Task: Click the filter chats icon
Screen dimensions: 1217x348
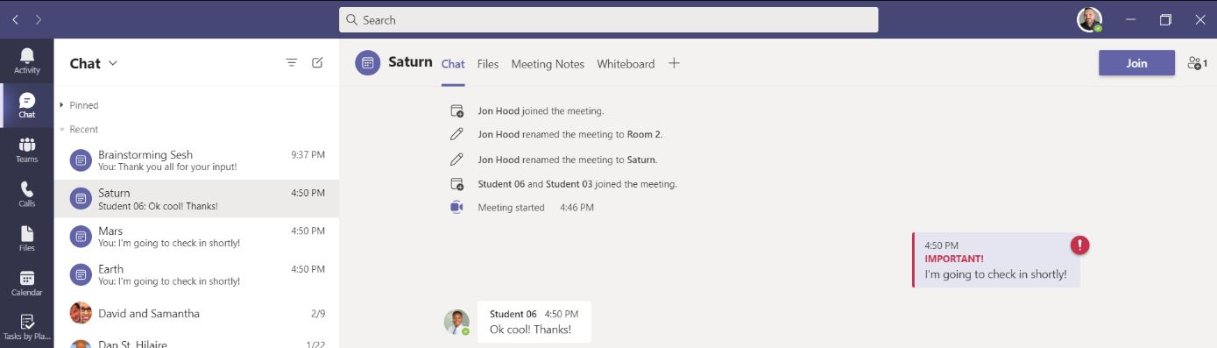Action: pos(292,63)
